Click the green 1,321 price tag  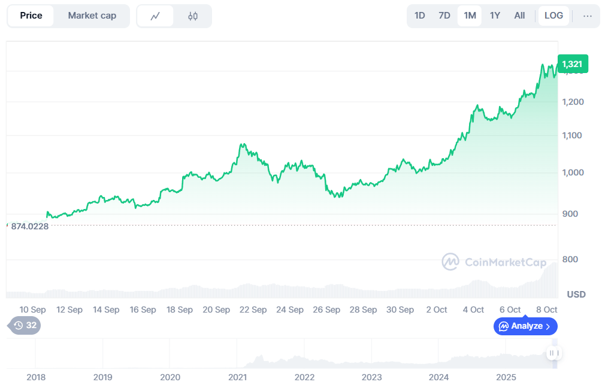pyautogui.click(x=573, y=63)
